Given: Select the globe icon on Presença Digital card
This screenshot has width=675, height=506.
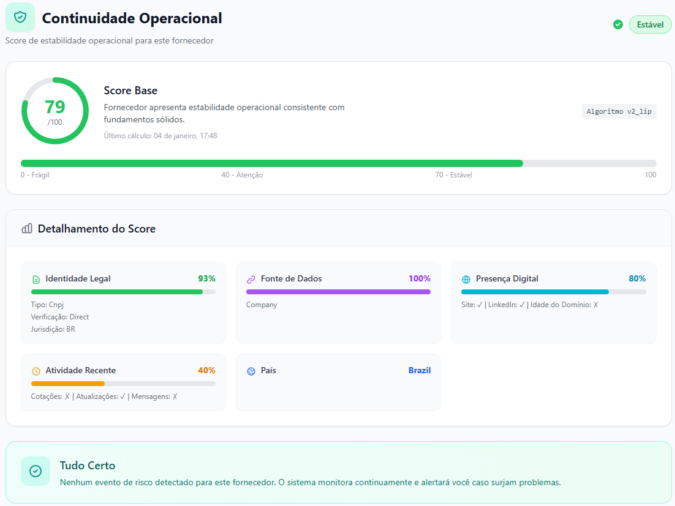Looking at the screenshot, I should tap(467, 278).
